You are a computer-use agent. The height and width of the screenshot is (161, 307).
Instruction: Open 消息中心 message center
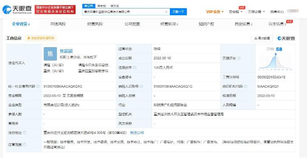(x=277, y=12)
